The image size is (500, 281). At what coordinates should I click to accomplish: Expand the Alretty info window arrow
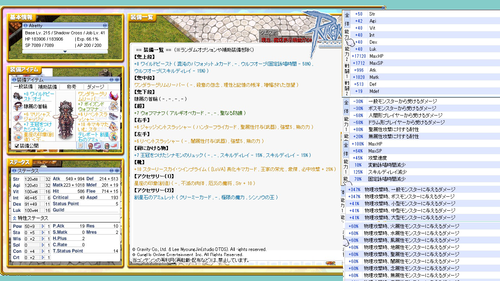point(65,52)
